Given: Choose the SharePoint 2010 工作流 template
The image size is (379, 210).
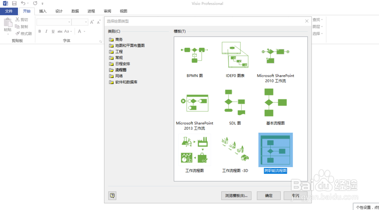Looking at the screenshot, I should click(275, 55).
